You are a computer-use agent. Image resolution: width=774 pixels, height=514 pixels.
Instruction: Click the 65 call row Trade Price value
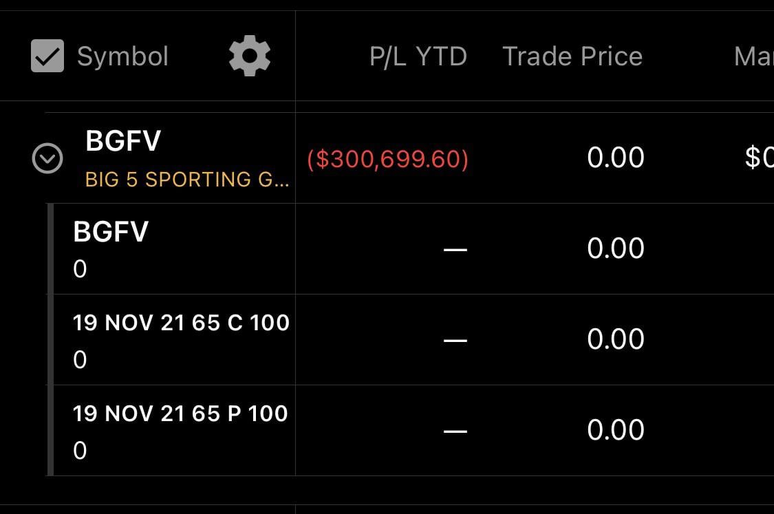coord(616,340)
